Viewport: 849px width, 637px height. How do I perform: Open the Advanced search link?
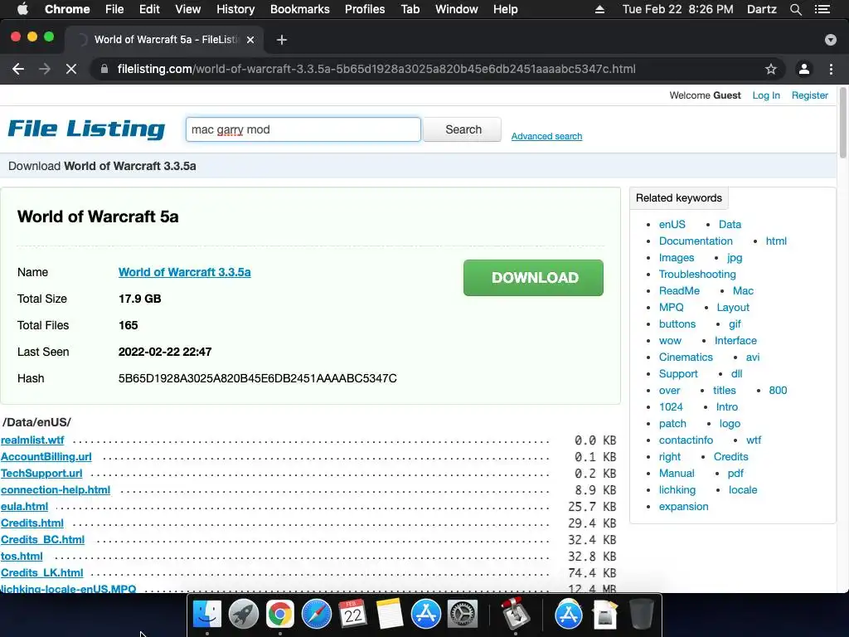[547, 136]
